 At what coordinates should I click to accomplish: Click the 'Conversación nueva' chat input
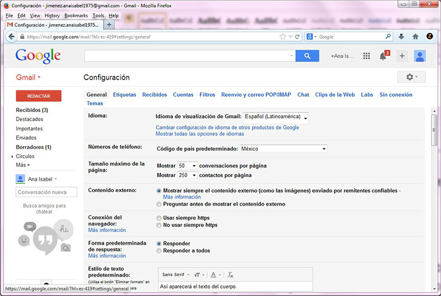[x=46, y=192]
